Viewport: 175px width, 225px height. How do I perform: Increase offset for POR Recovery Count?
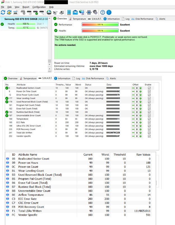(141, 129)
